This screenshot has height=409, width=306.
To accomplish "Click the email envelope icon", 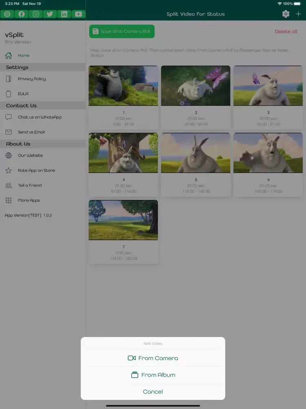I will point(9,132).
